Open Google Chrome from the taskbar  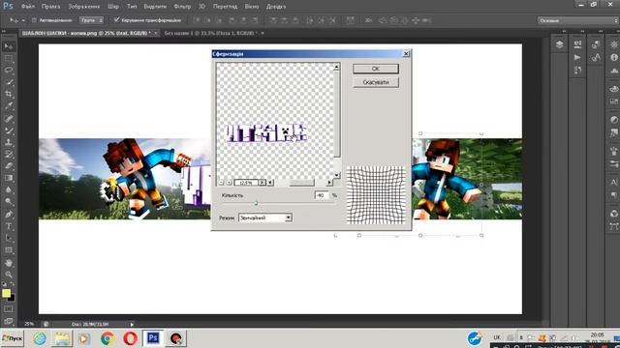coord(108,338)
